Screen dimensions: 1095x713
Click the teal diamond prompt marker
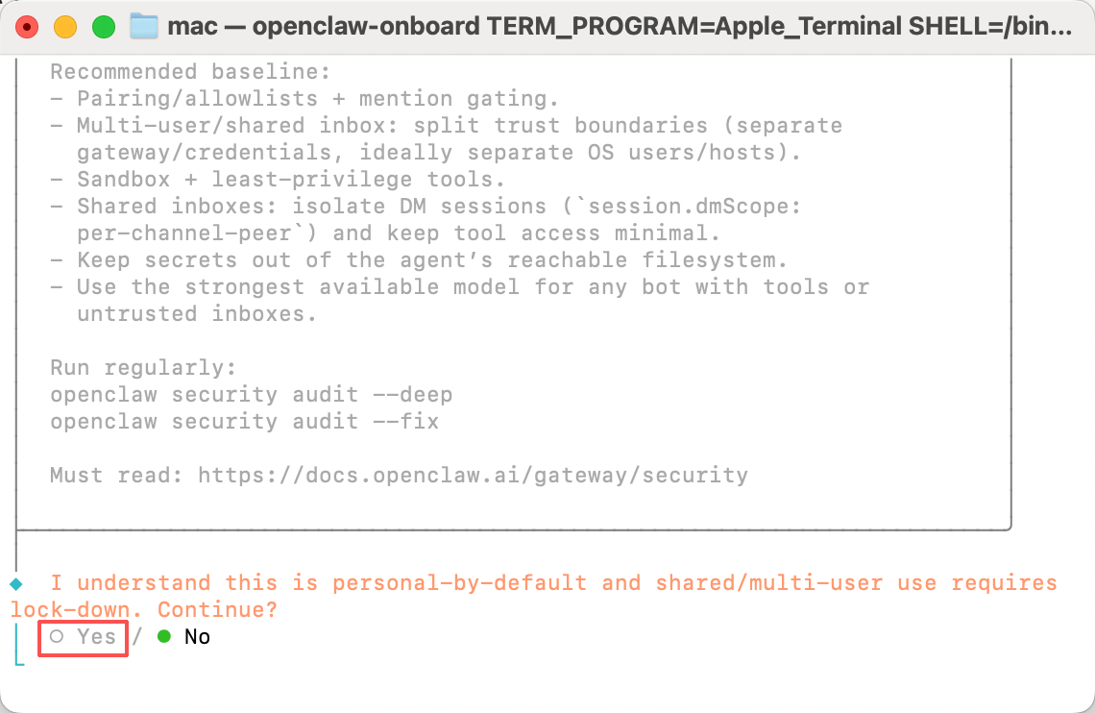[15, 583]
